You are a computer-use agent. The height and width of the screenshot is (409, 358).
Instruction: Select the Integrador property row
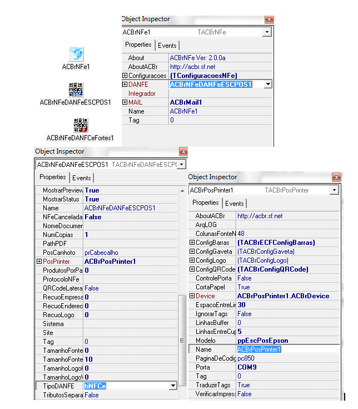pyautogui.click(x=197, y=93)
